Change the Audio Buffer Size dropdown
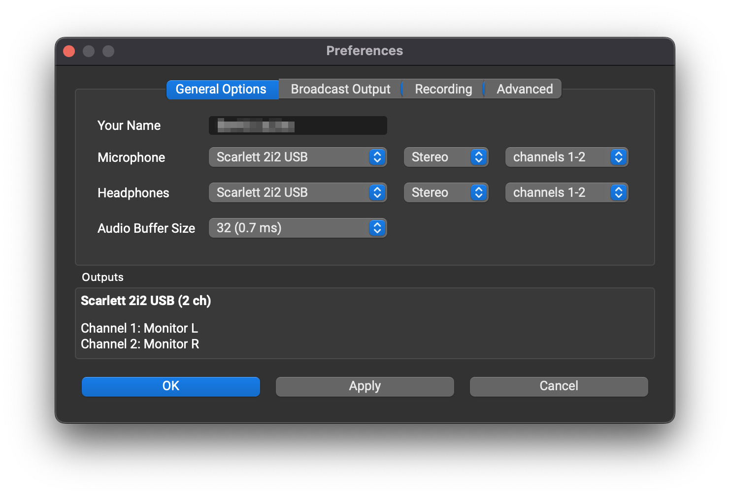Image resolution: width=730 pixels, height=496 pixels. pyautogui.click(x=298, y=228)
